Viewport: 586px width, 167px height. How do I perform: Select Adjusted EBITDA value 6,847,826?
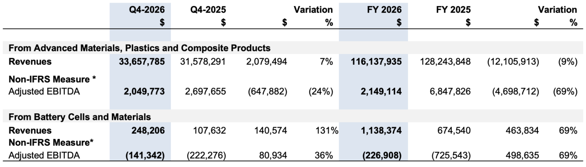451,92
